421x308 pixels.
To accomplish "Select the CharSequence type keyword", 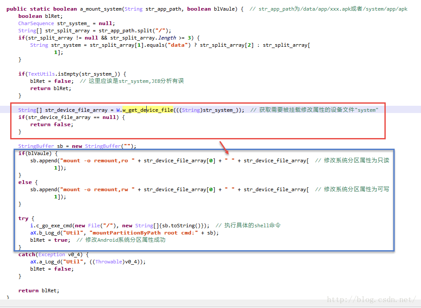I will click(x=36, y=23).
